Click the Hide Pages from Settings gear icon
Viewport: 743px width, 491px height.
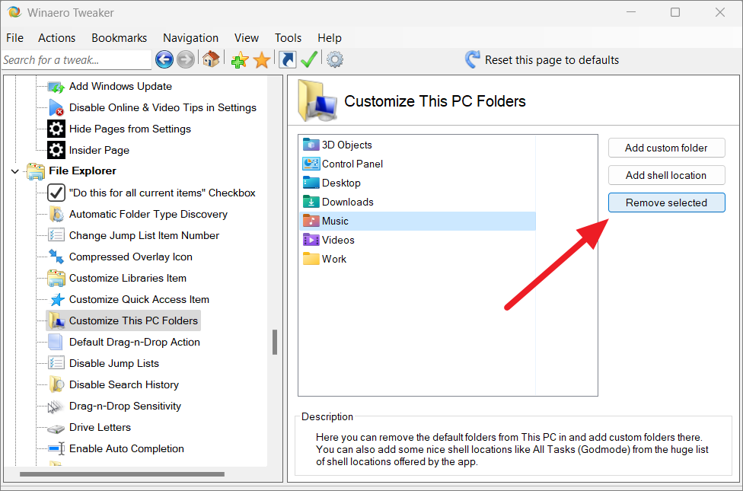click(56, 129)
